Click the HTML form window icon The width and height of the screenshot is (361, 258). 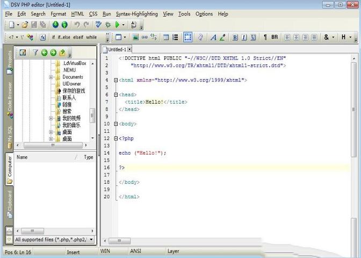(x=118, y=37)
